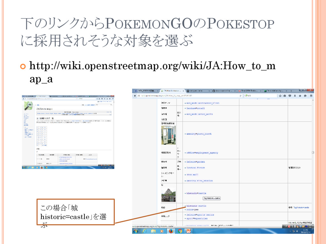Click the Firefox home icon
The image size is (326, 244).
300,96
